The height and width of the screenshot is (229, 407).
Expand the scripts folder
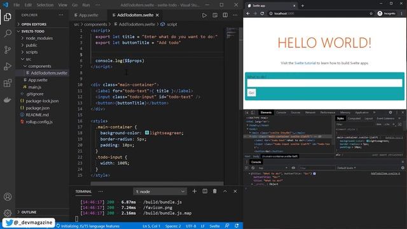coord(32,52)
